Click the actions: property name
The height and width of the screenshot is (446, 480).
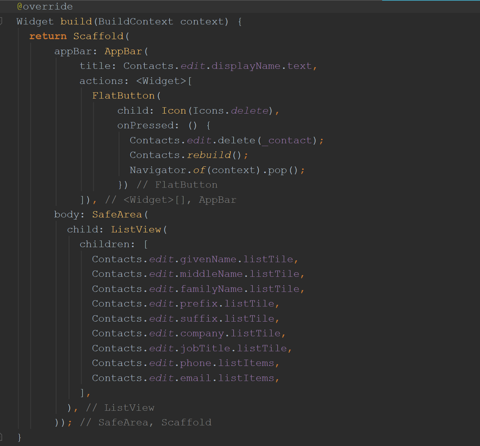coord(104,81)
